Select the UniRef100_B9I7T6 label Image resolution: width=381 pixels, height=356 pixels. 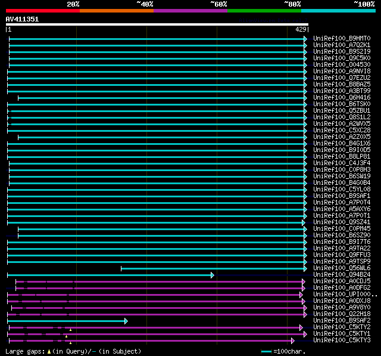pos(342,242)
